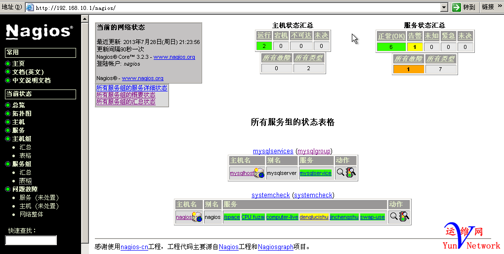This screenshot has height=254, width=504.
Task: Click host 不可达 header link
Action: click(301, 36)
